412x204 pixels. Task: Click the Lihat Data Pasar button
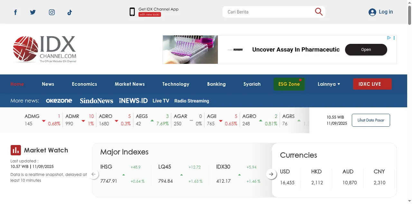pos(371,120)
